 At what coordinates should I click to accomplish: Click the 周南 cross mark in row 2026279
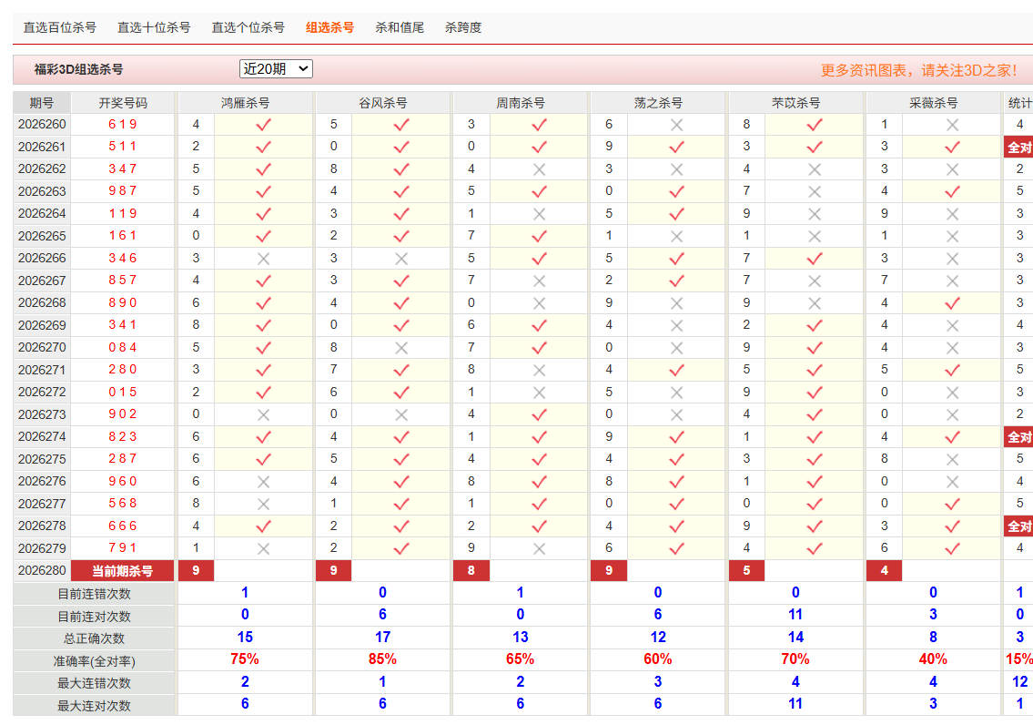tap(539, 549)
